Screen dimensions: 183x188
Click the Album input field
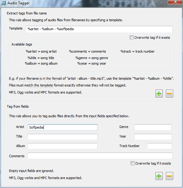[63, 146]
